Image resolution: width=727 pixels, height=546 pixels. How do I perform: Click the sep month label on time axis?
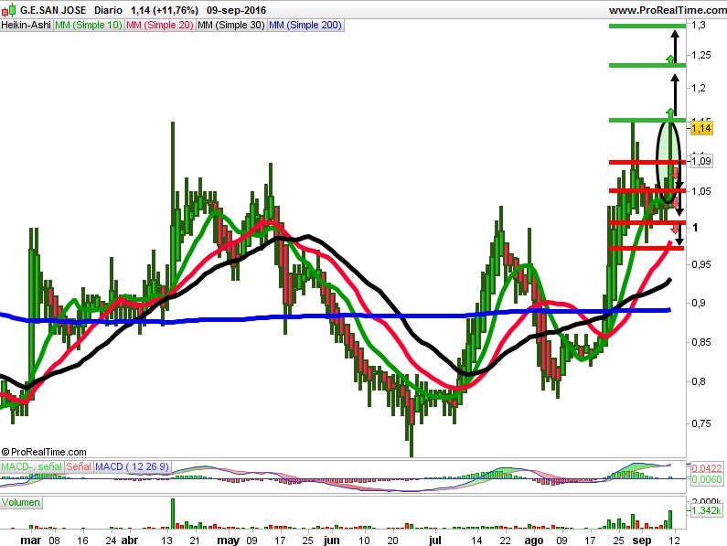pos(642,540)
